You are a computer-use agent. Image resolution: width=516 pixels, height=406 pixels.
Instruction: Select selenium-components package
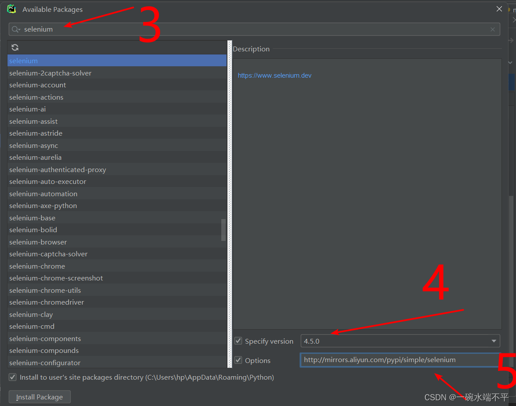coord(117,338)
